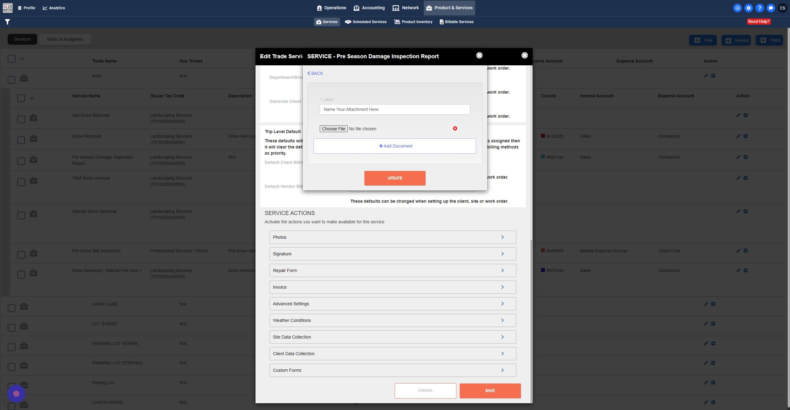The height and width of the screenshot is (410, 790).
Task: Toggle the select-all checkbox in Trade Name header
Action: point(11,59)
